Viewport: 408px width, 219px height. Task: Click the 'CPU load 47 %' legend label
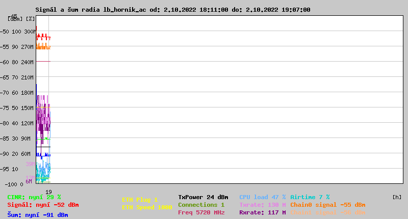[x=263, y=197]
